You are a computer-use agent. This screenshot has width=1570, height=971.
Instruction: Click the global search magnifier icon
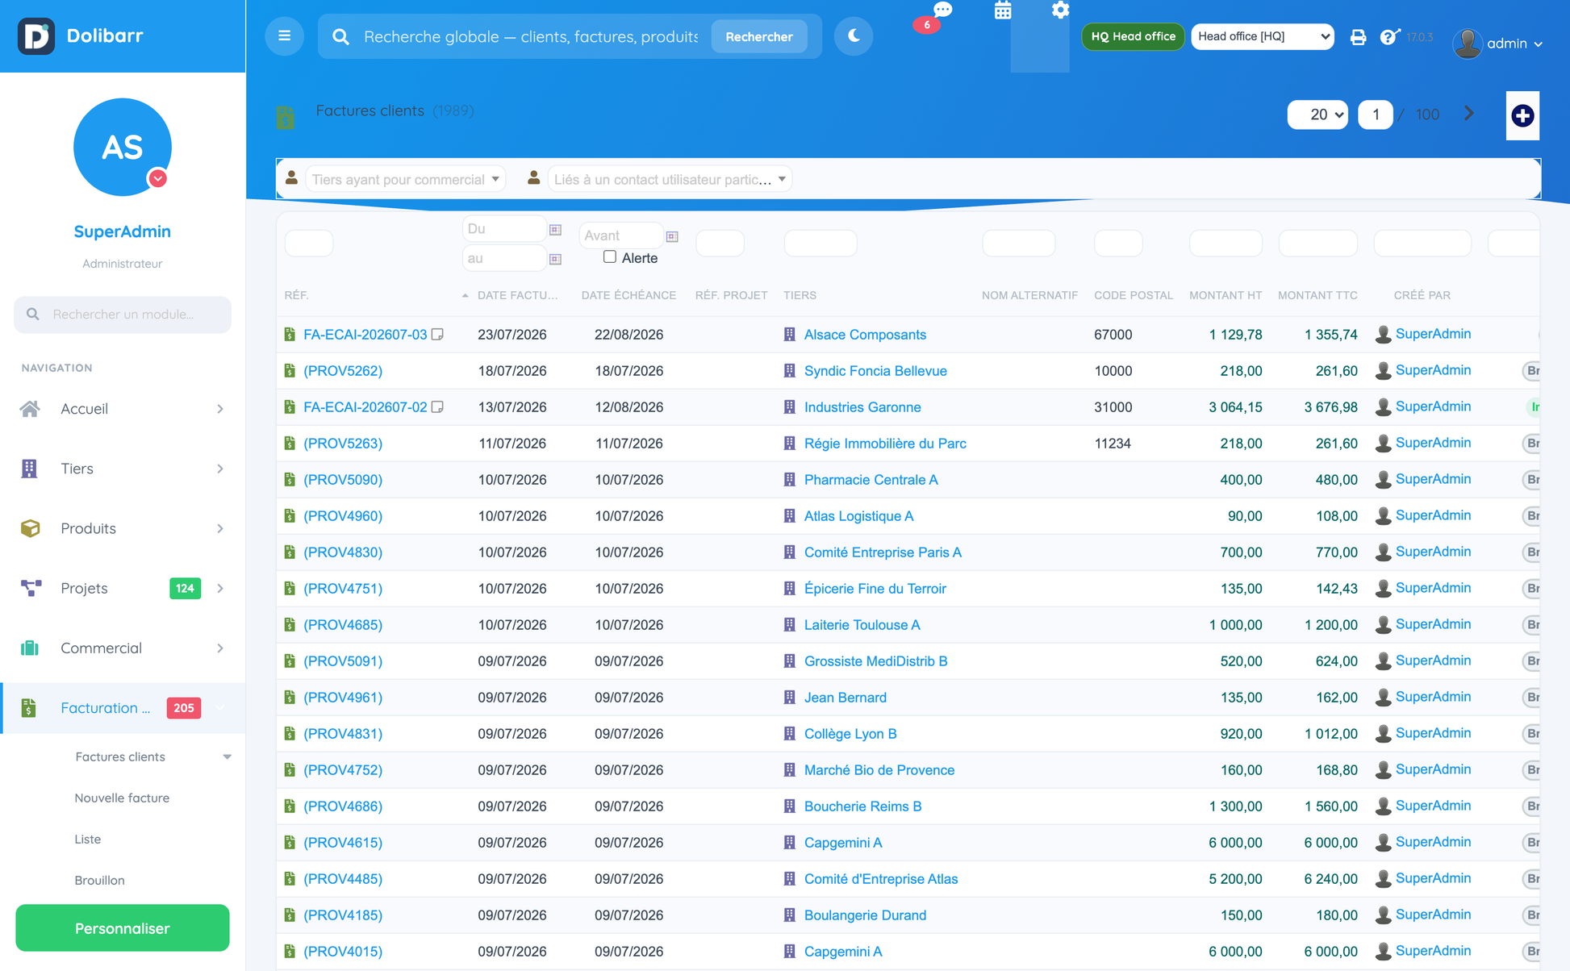[x=340, y=37]
